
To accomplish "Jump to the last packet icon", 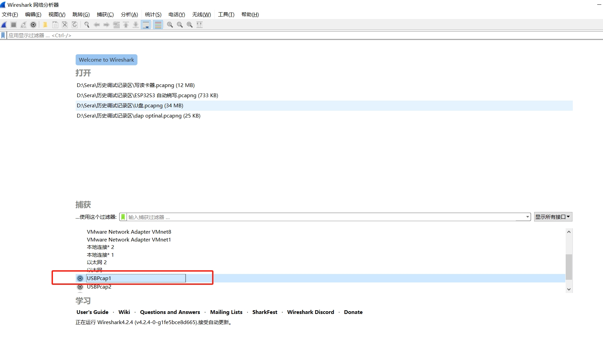I will [136, 25].
